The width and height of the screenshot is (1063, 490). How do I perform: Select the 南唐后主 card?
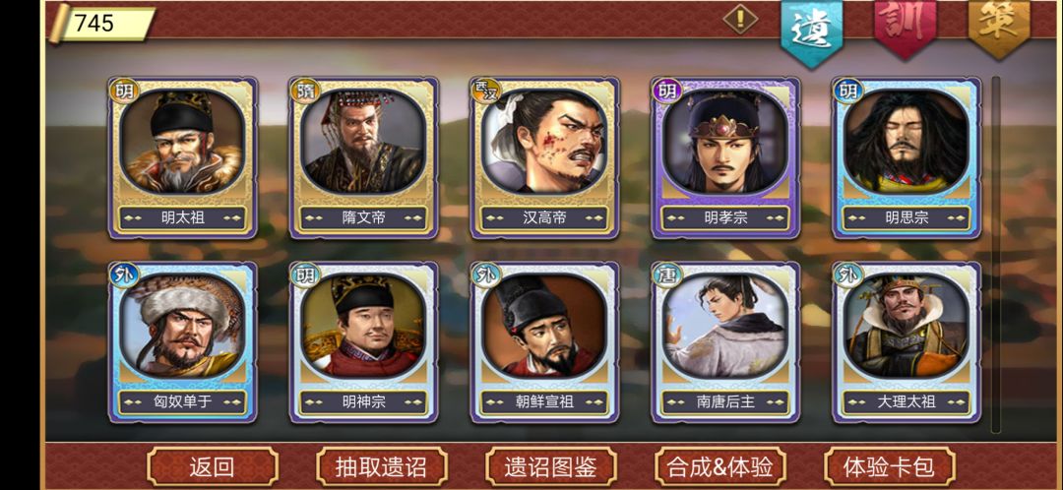[726, 342]
